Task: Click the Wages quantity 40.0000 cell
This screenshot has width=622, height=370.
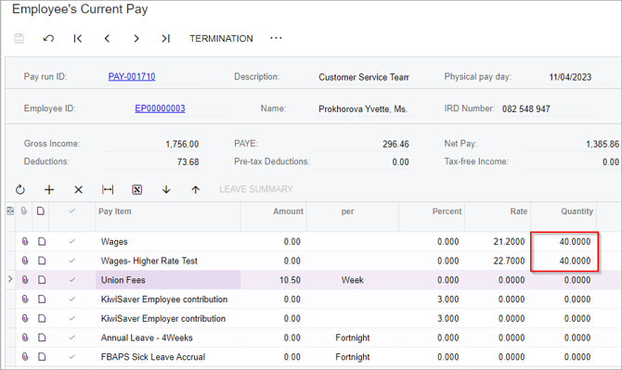Action: tap(564, 242)
